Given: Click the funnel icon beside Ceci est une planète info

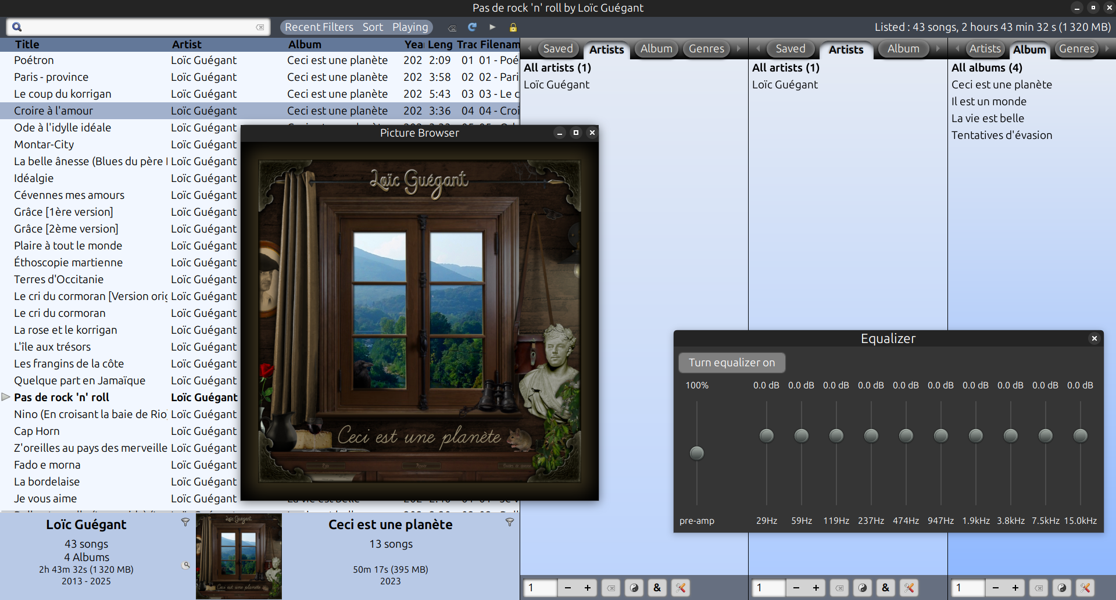Looking at the screenshot, I should tap(510, 522).
